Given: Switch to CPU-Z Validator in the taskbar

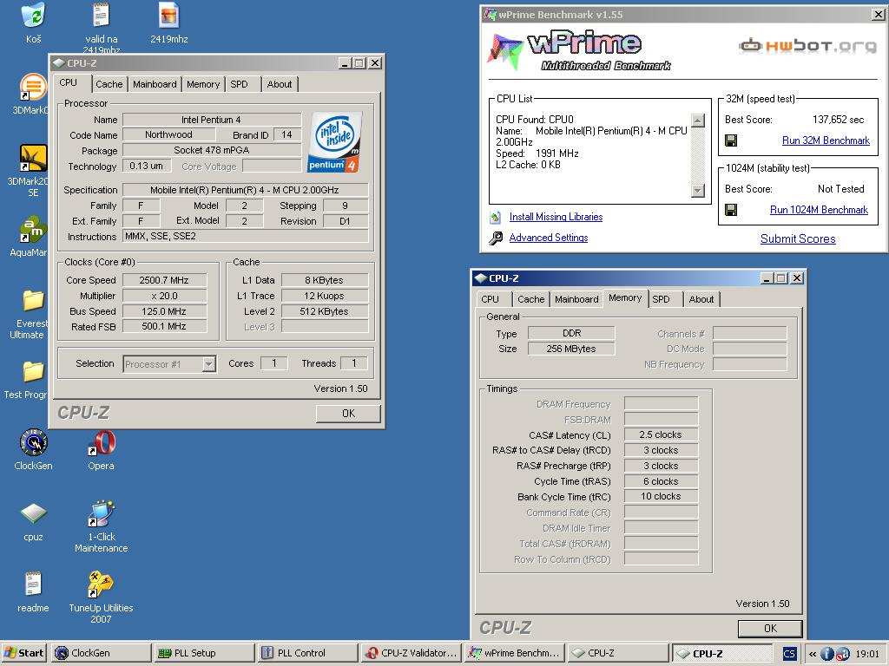Looking at the screenshot, I should click(x=411, y=653).
